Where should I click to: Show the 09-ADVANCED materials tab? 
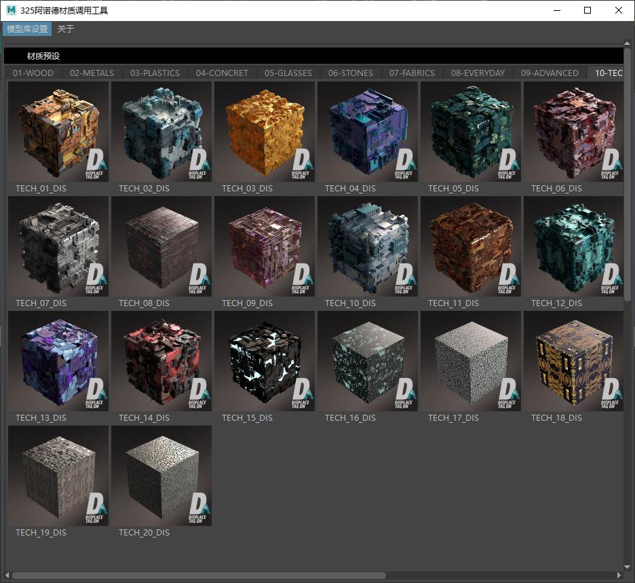coord(550,73)
